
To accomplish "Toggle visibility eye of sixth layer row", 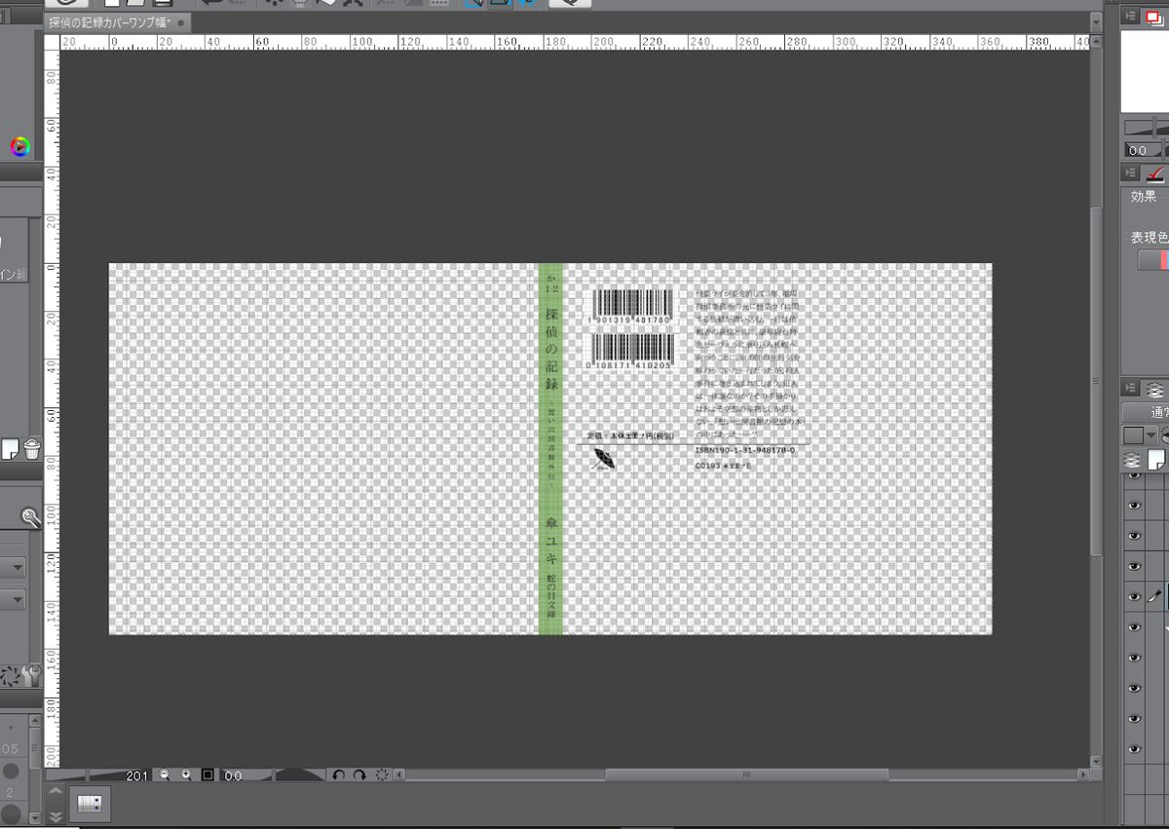I will [x=1133, y=626].
